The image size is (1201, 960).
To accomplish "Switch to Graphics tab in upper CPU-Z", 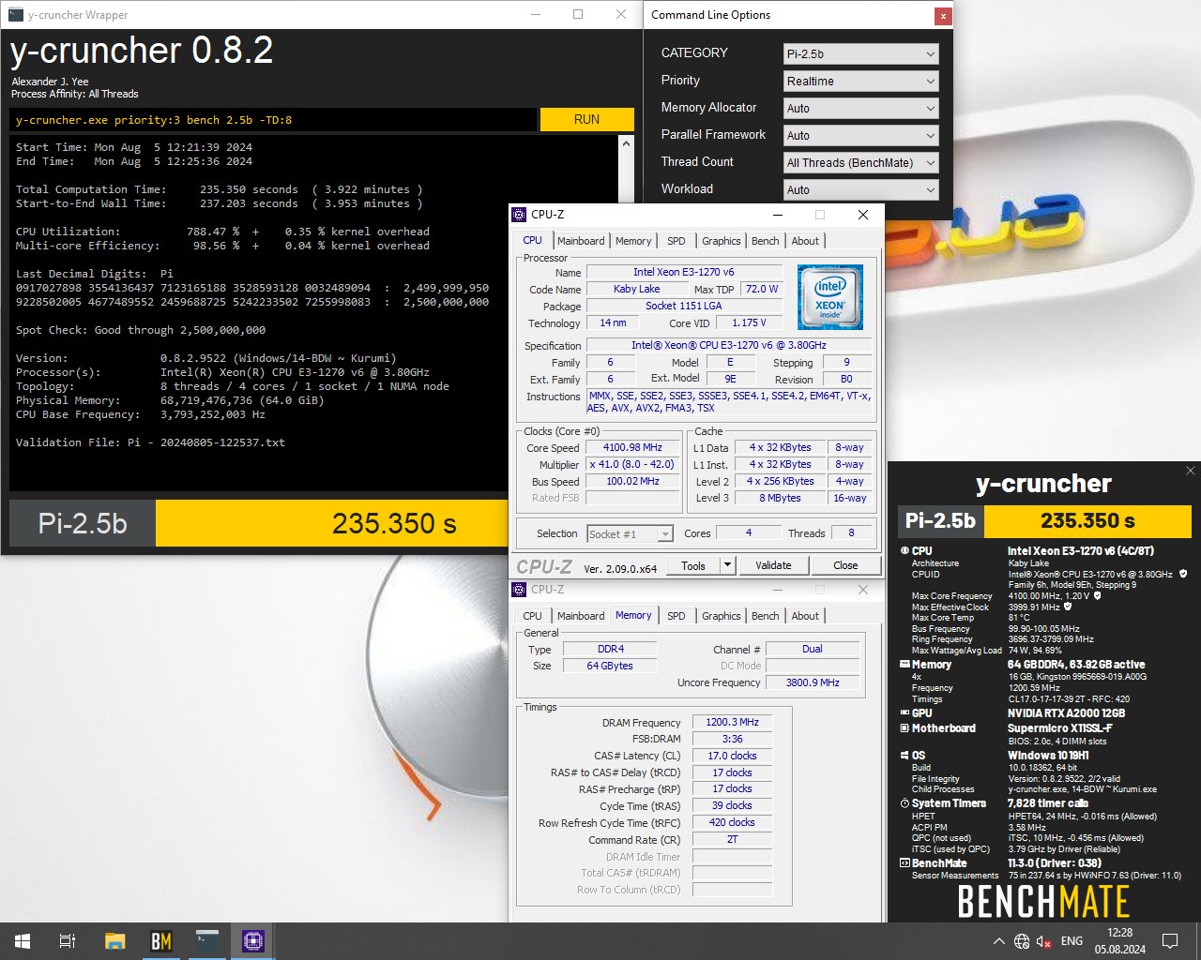I will [x=722, y=241].
